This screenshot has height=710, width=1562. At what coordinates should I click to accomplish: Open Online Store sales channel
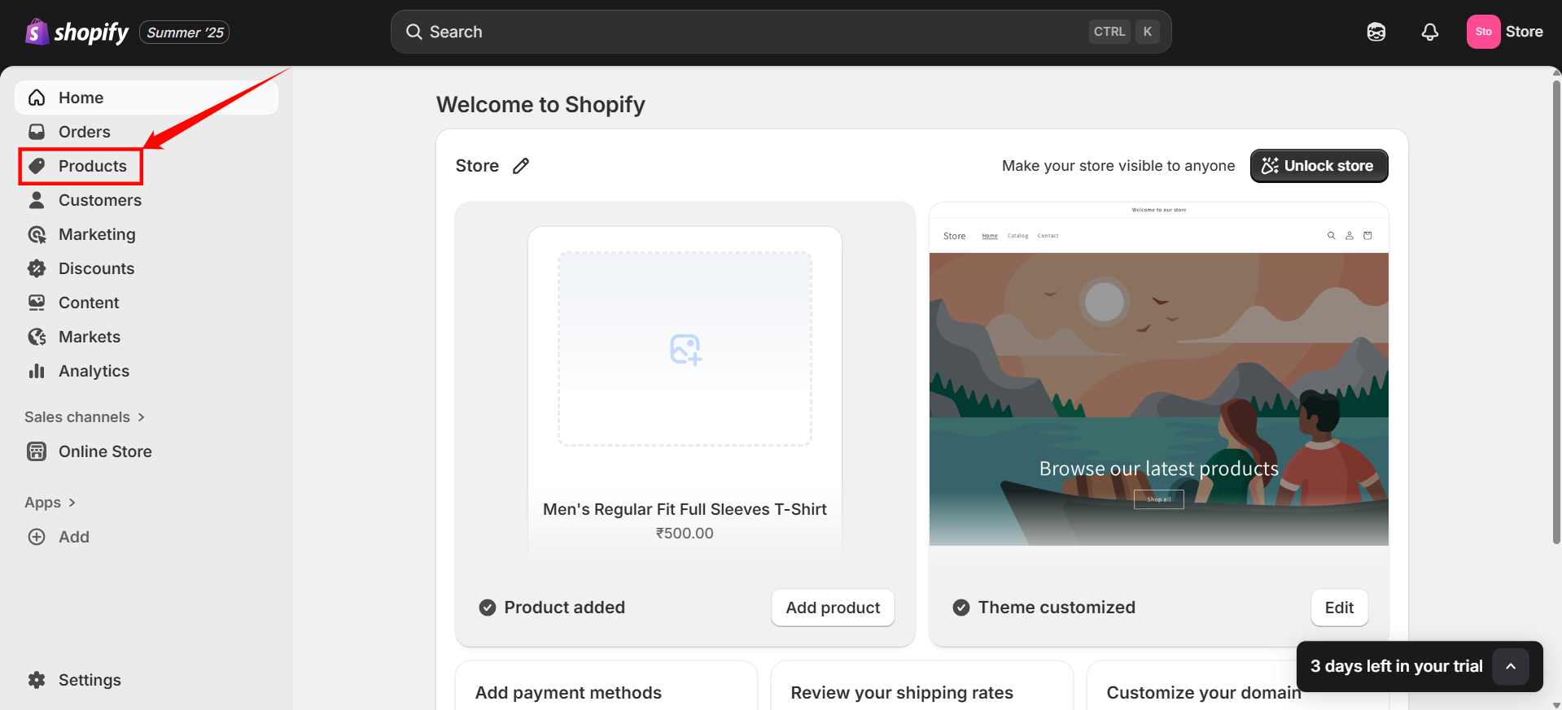coord(147,451)
